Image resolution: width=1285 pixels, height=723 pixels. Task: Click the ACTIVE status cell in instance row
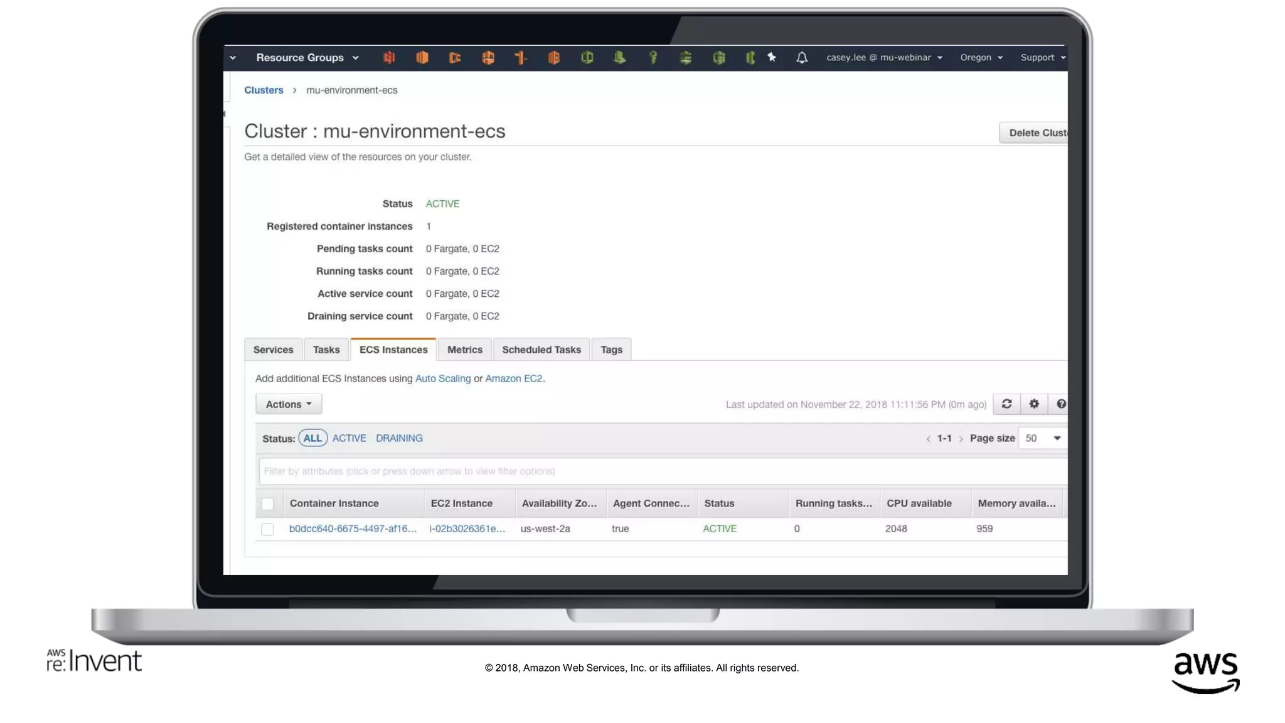720,529
